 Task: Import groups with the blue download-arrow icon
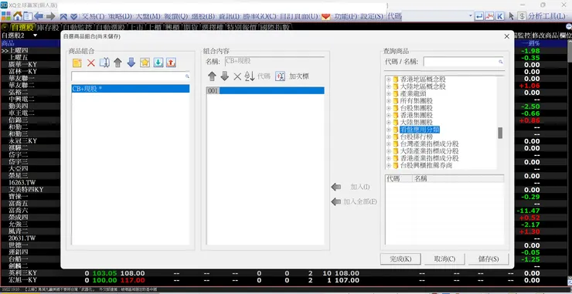tap(158, 63)
